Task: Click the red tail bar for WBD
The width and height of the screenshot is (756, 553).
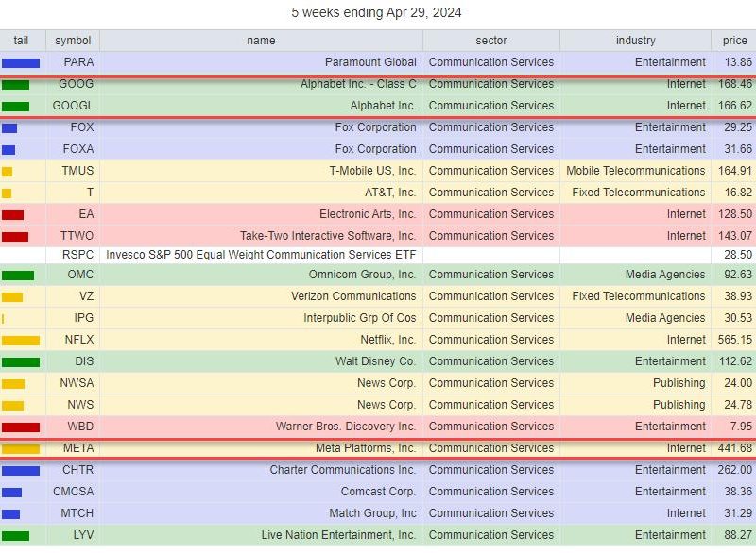Action: point(21,427)
